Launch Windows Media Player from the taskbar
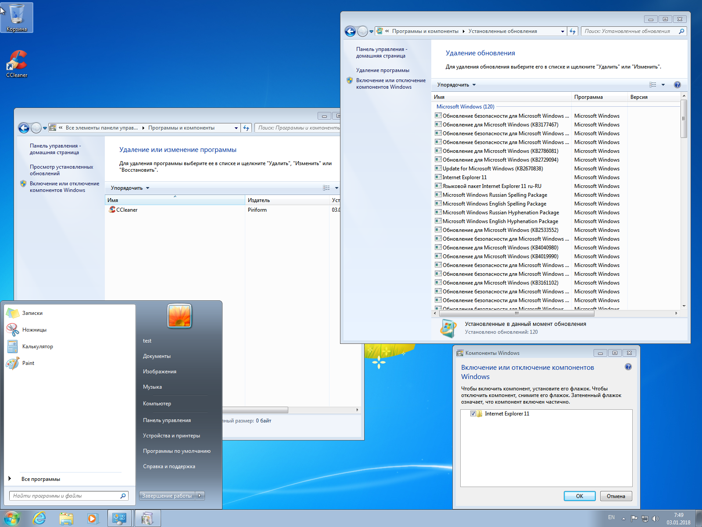 coord(93,519)
